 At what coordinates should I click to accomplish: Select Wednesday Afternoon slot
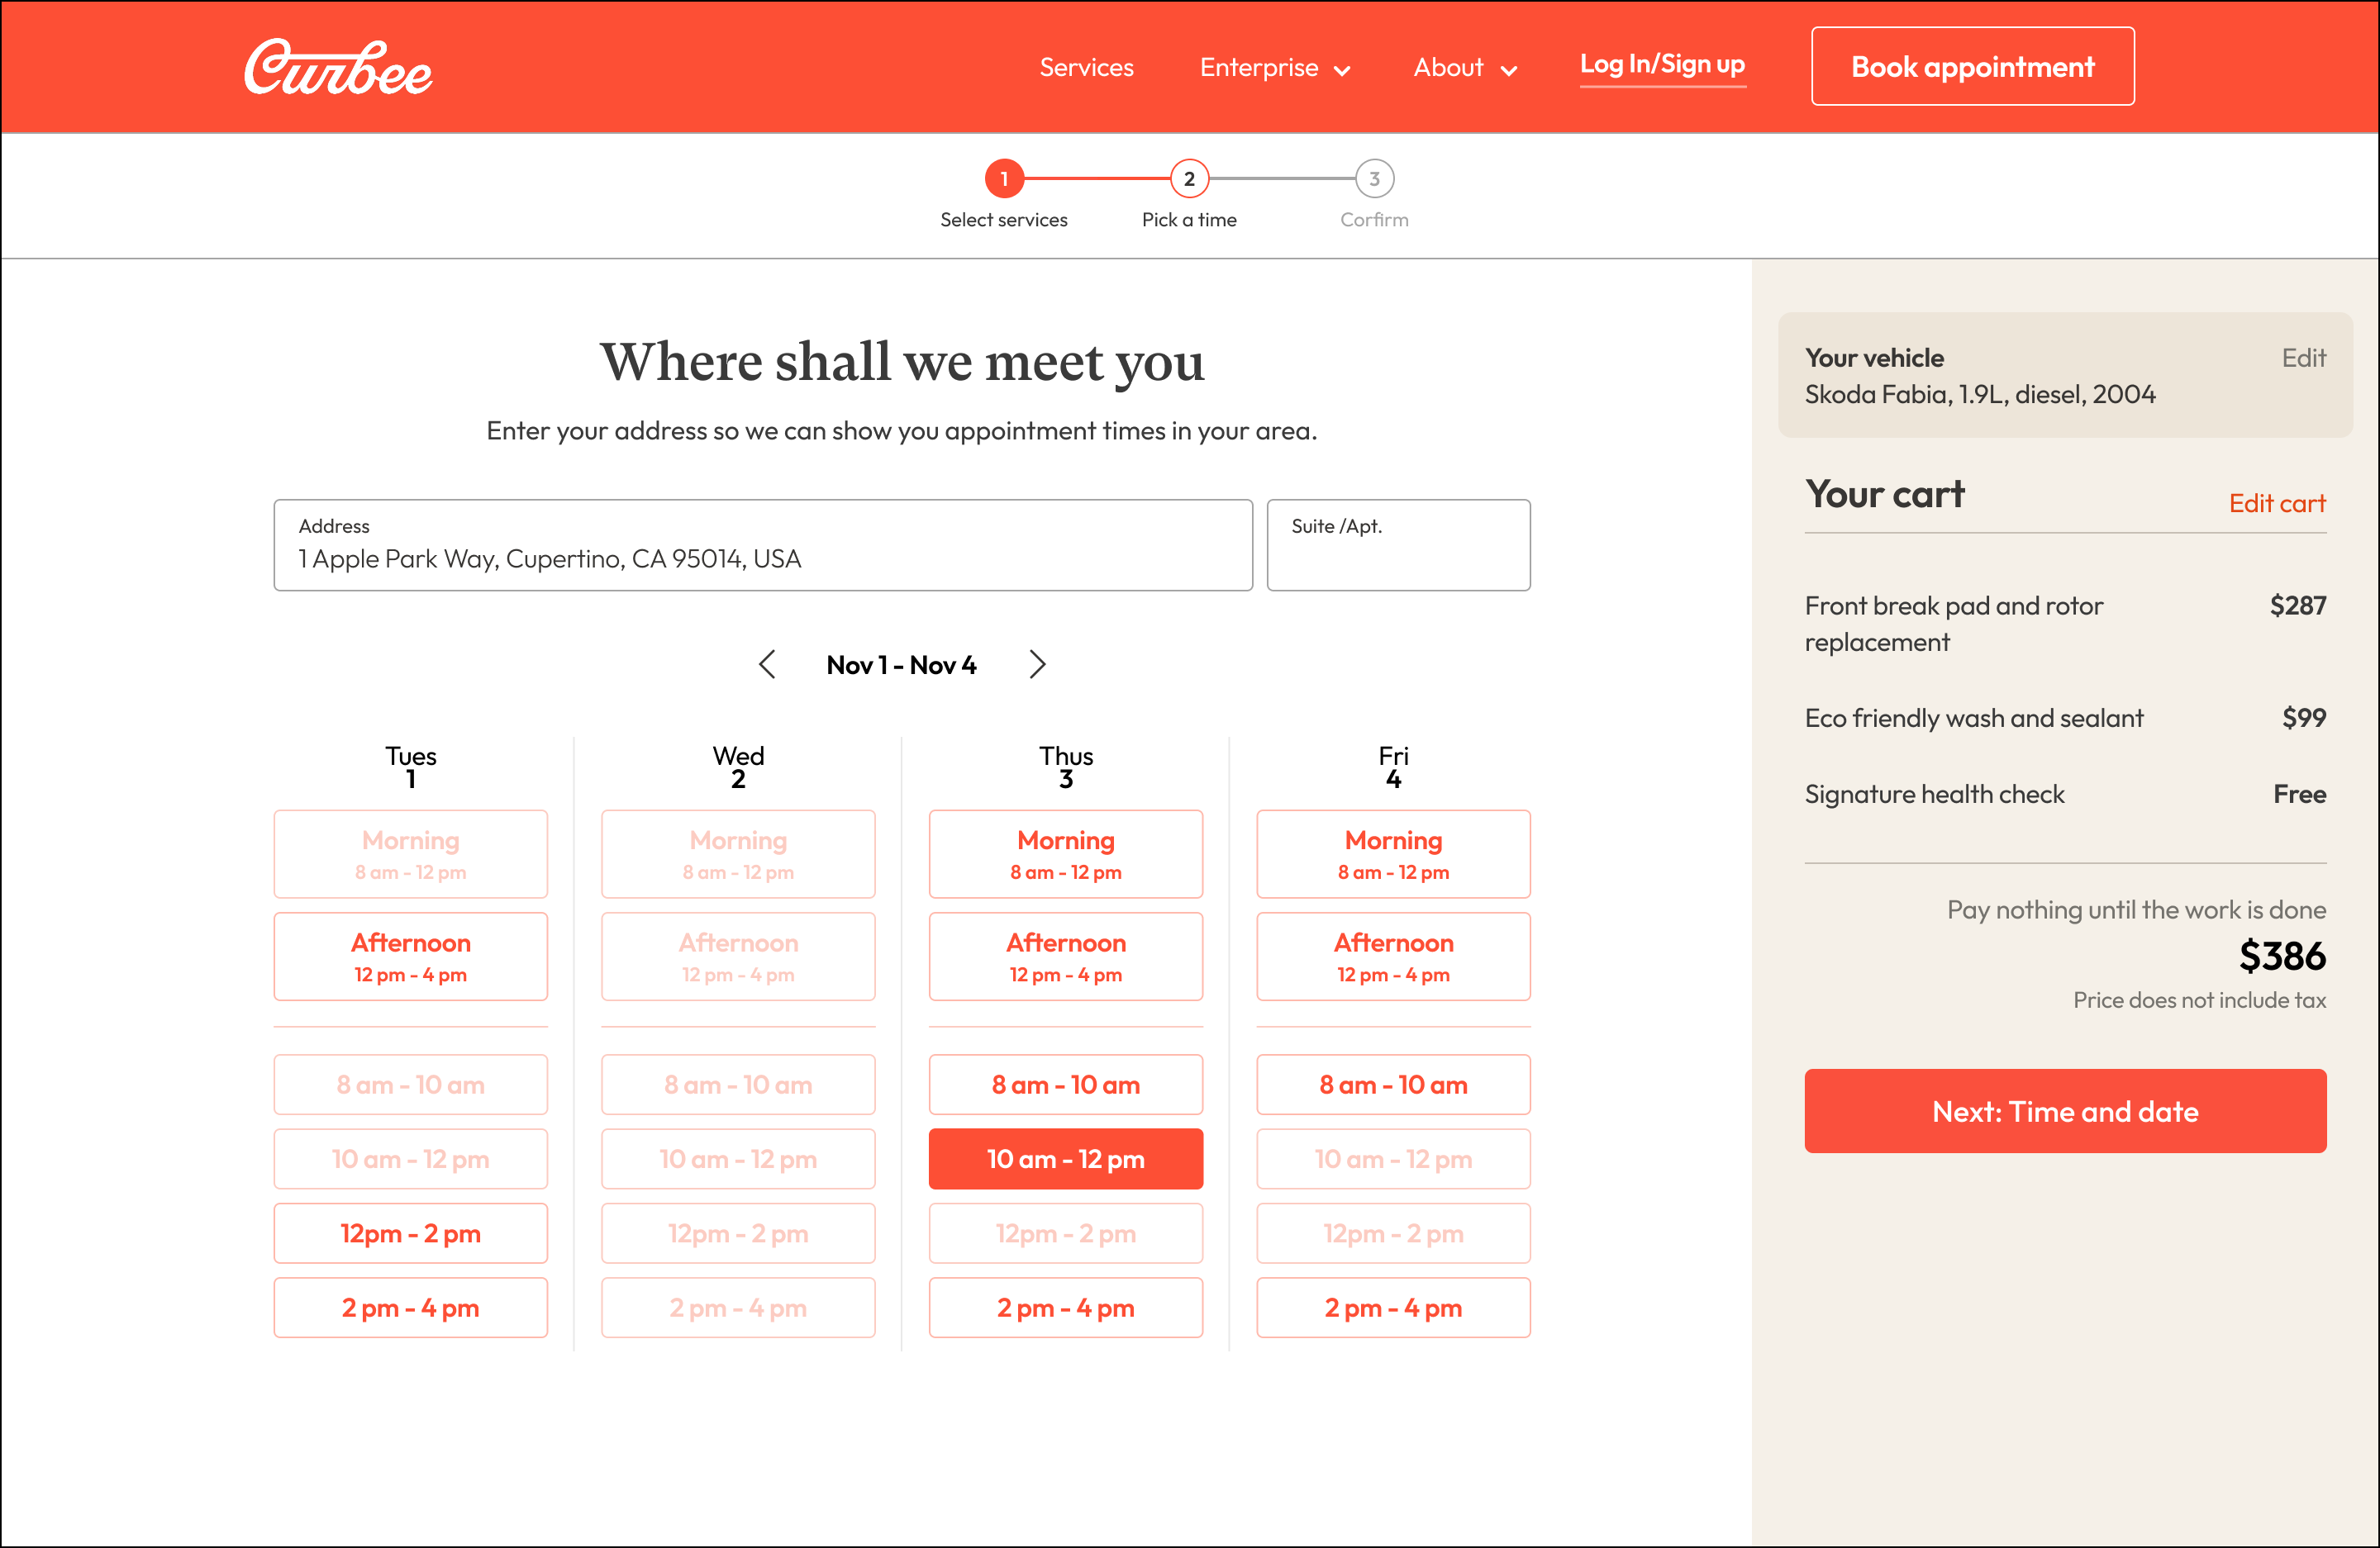click(738, 957)
